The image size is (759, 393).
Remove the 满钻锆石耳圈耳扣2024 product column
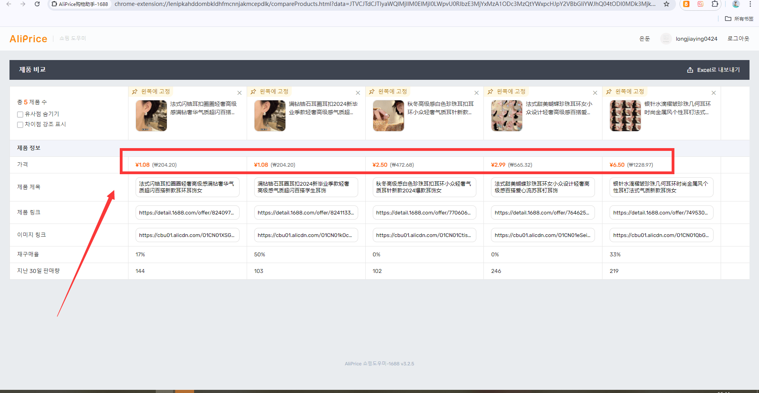(x=358, y=93)
